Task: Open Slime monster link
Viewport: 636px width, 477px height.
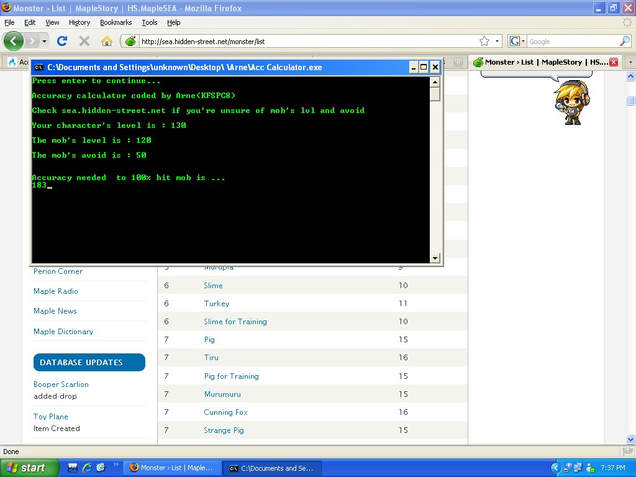Action: pos(214,286)
